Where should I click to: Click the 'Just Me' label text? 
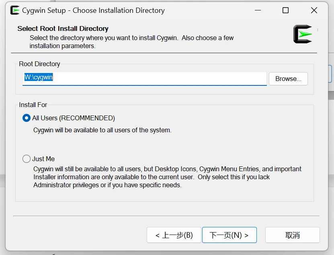[x=43, y=159]
